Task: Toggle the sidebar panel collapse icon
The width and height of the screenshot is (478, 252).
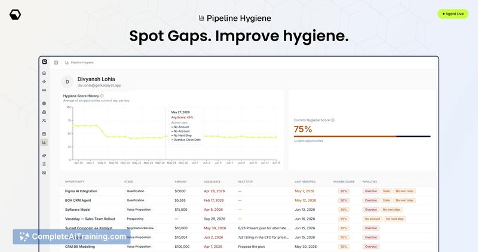Action: click(56, 63)
